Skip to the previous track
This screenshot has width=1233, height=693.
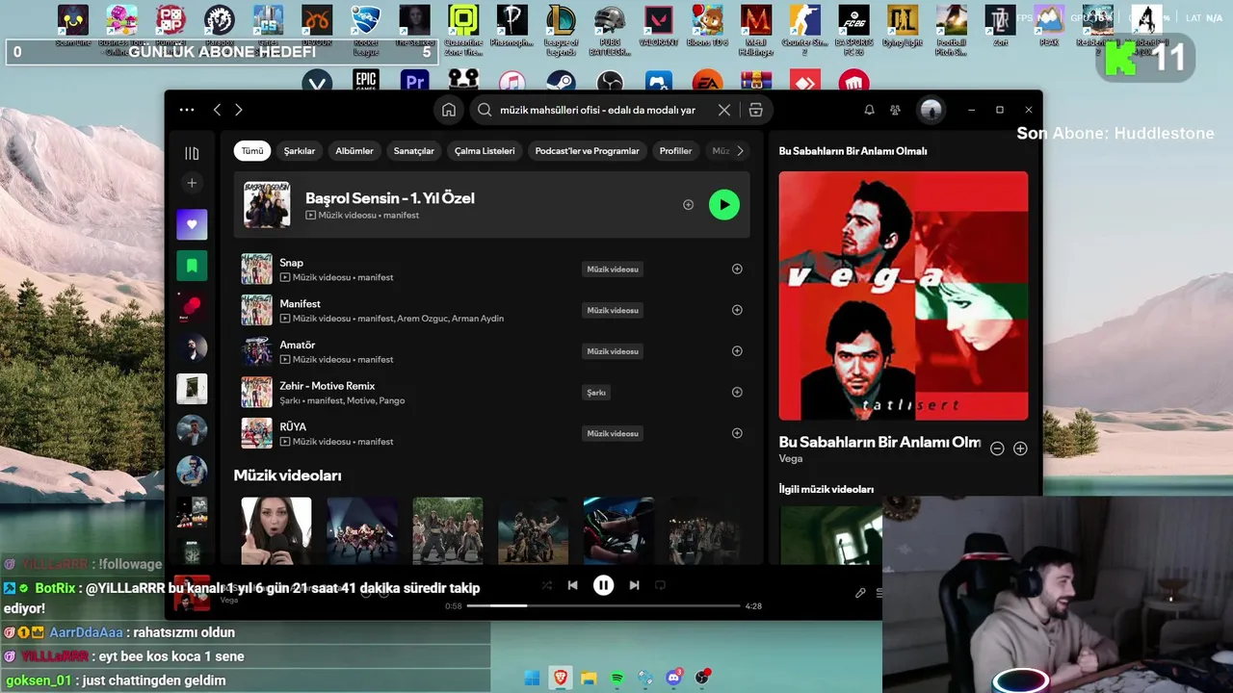[572, 585]
